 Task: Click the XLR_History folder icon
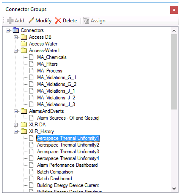coord(24,131)
